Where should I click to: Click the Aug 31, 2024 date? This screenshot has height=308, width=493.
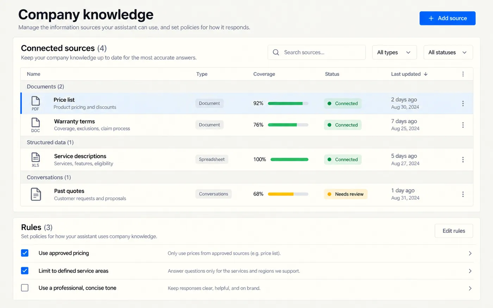405,198
